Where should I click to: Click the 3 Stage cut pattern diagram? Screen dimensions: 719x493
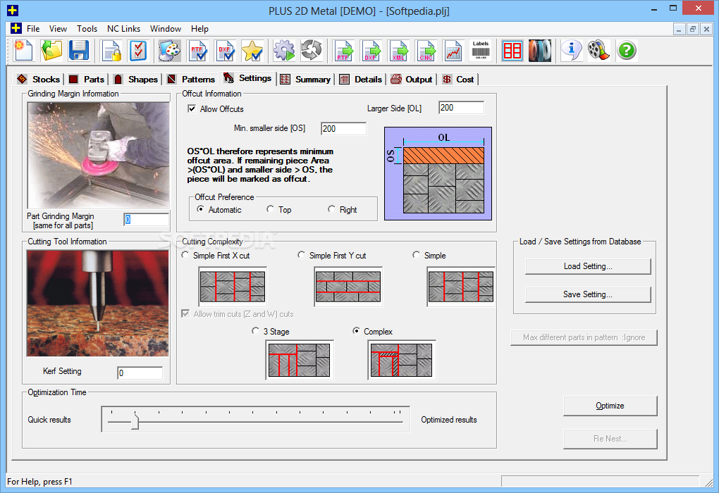(300, 360)
